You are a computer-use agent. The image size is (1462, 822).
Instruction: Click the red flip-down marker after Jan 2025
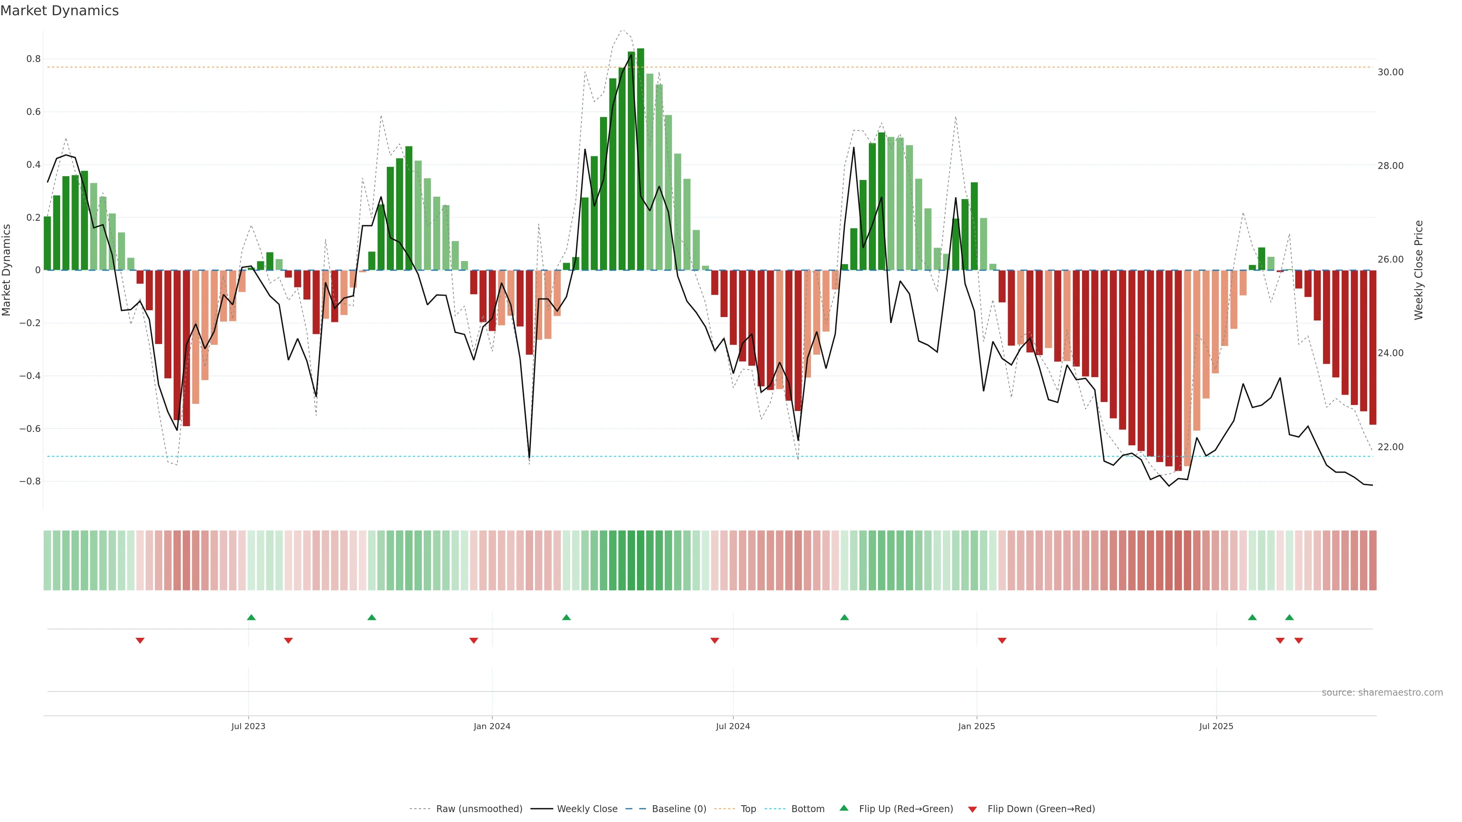[1002, 640]
